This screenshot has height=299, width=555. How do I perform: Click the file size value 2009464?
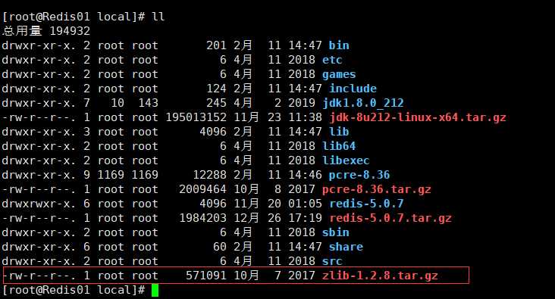[202, 189]
